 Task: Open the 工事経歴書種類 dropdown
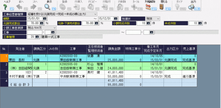point(62,14)
